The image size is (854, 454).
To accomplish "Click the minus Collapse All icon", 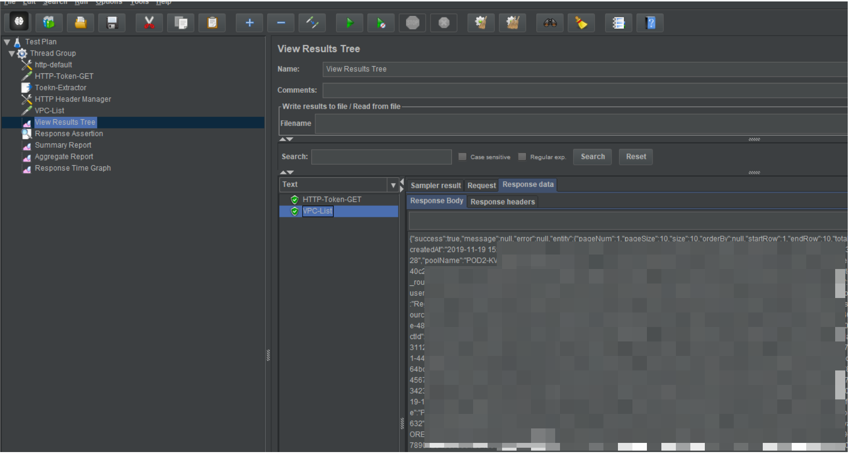I will (281, 22).
